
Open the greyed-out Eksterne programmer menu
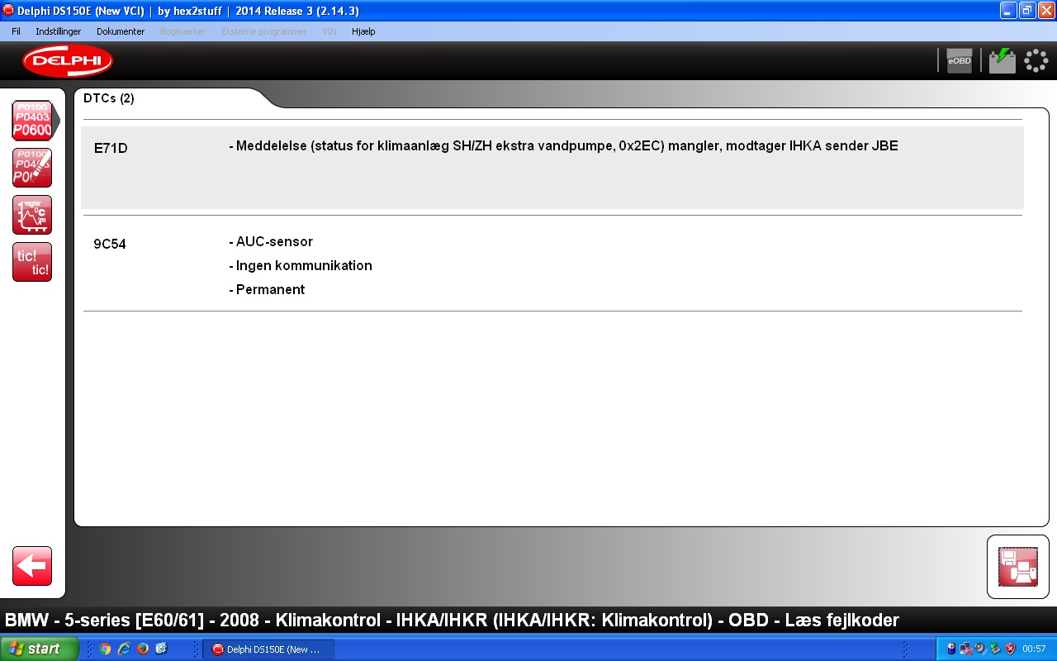click(263, 31)
